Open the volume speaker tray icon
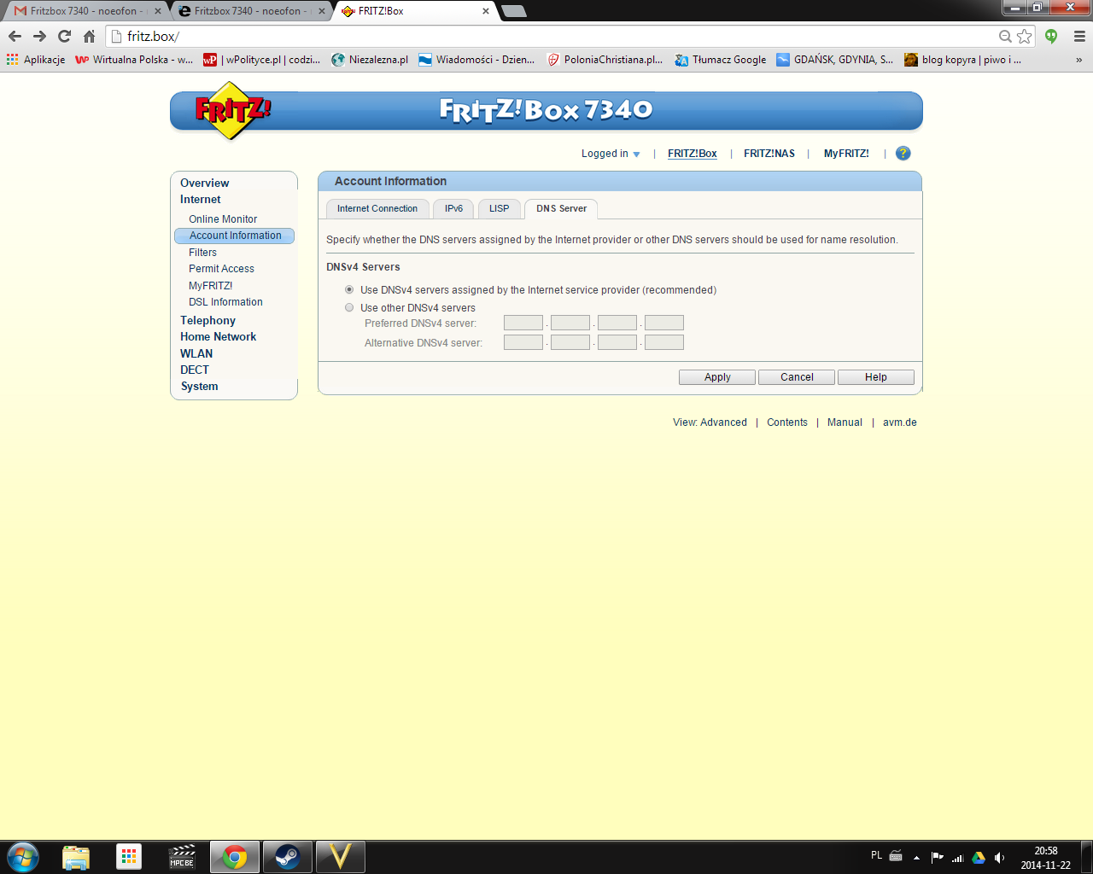This screenshot has width=1093, height=874. coord(1000,857)
